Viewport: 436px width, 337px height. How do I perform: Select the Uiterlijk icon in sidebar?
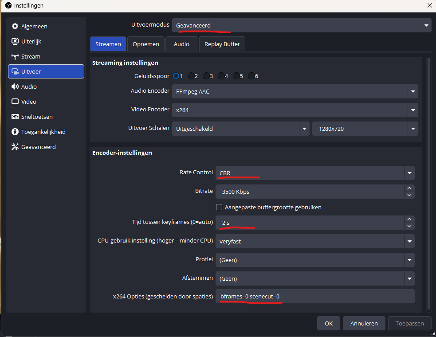tap(15, 42)
